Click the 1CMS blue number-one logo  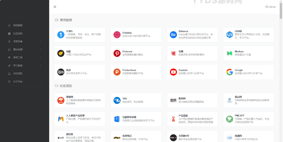61,35
